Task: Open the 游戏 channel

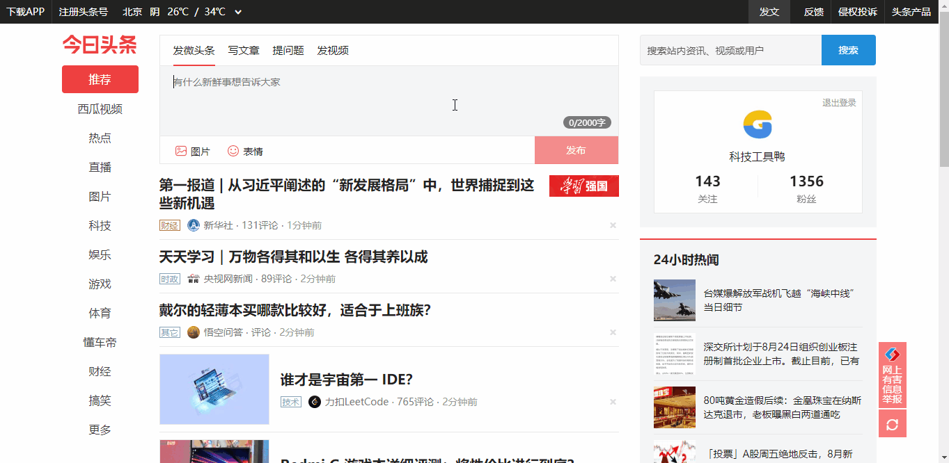Action: (x=100, y=284)
